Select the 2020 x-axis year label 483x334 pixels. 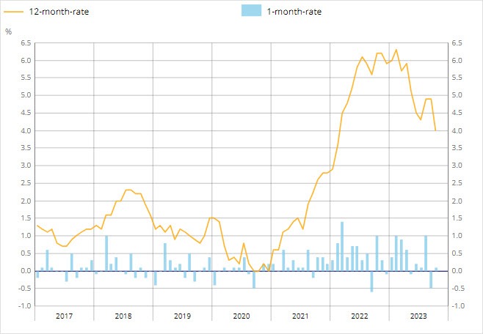coord(241,316)
